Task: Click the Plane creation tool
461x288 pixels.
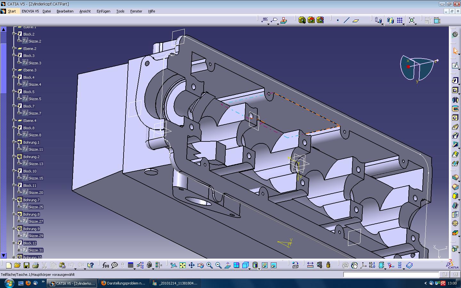Action: (356, 20)
